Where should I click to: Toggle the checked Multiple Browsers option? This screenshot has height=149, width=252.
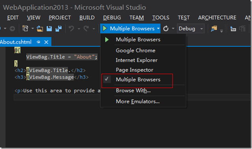(143, 80)
